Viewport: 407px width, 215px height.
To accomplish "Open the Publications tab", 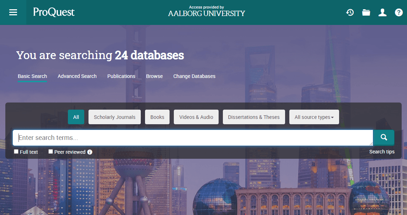I will 121,76.
